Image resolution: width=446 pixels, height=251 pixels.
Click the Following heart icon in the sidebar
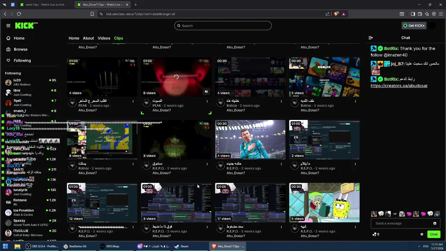8,60
